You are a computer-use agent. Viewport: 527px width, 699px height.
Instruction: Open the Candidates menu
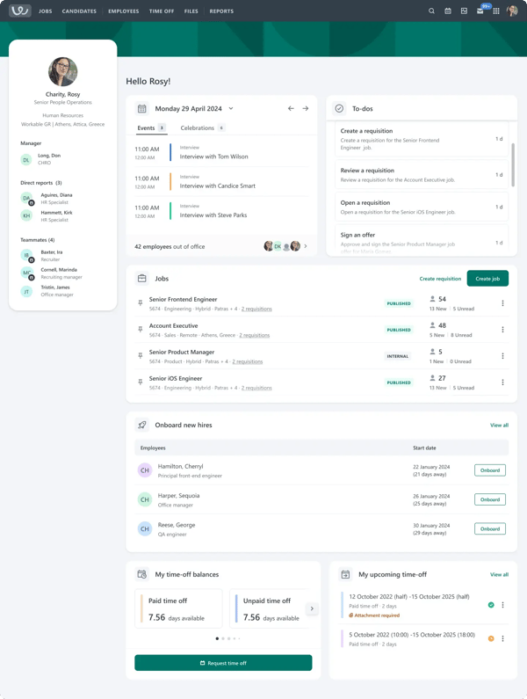[79, 11]
